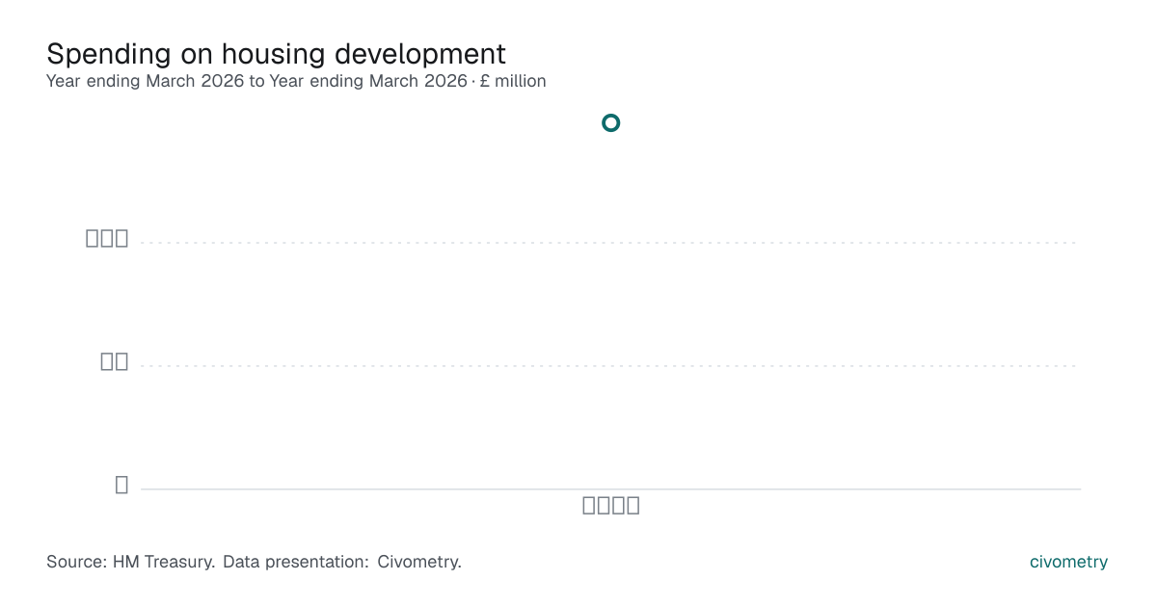
Task: Click the bottom y-axis label at the baseline
Action: (121, 485)
